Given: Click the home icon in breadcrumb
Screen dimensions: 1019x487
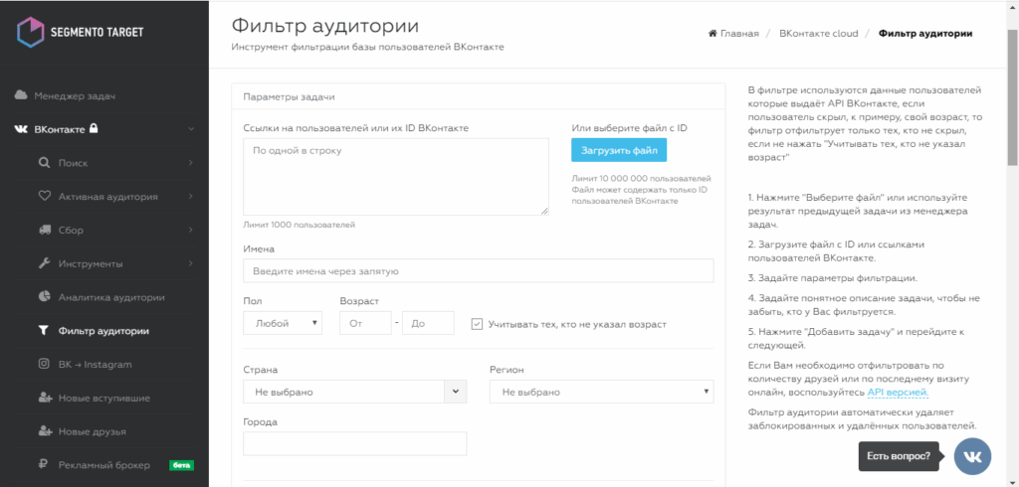Looking at the screenshot, I should [713, 33].
